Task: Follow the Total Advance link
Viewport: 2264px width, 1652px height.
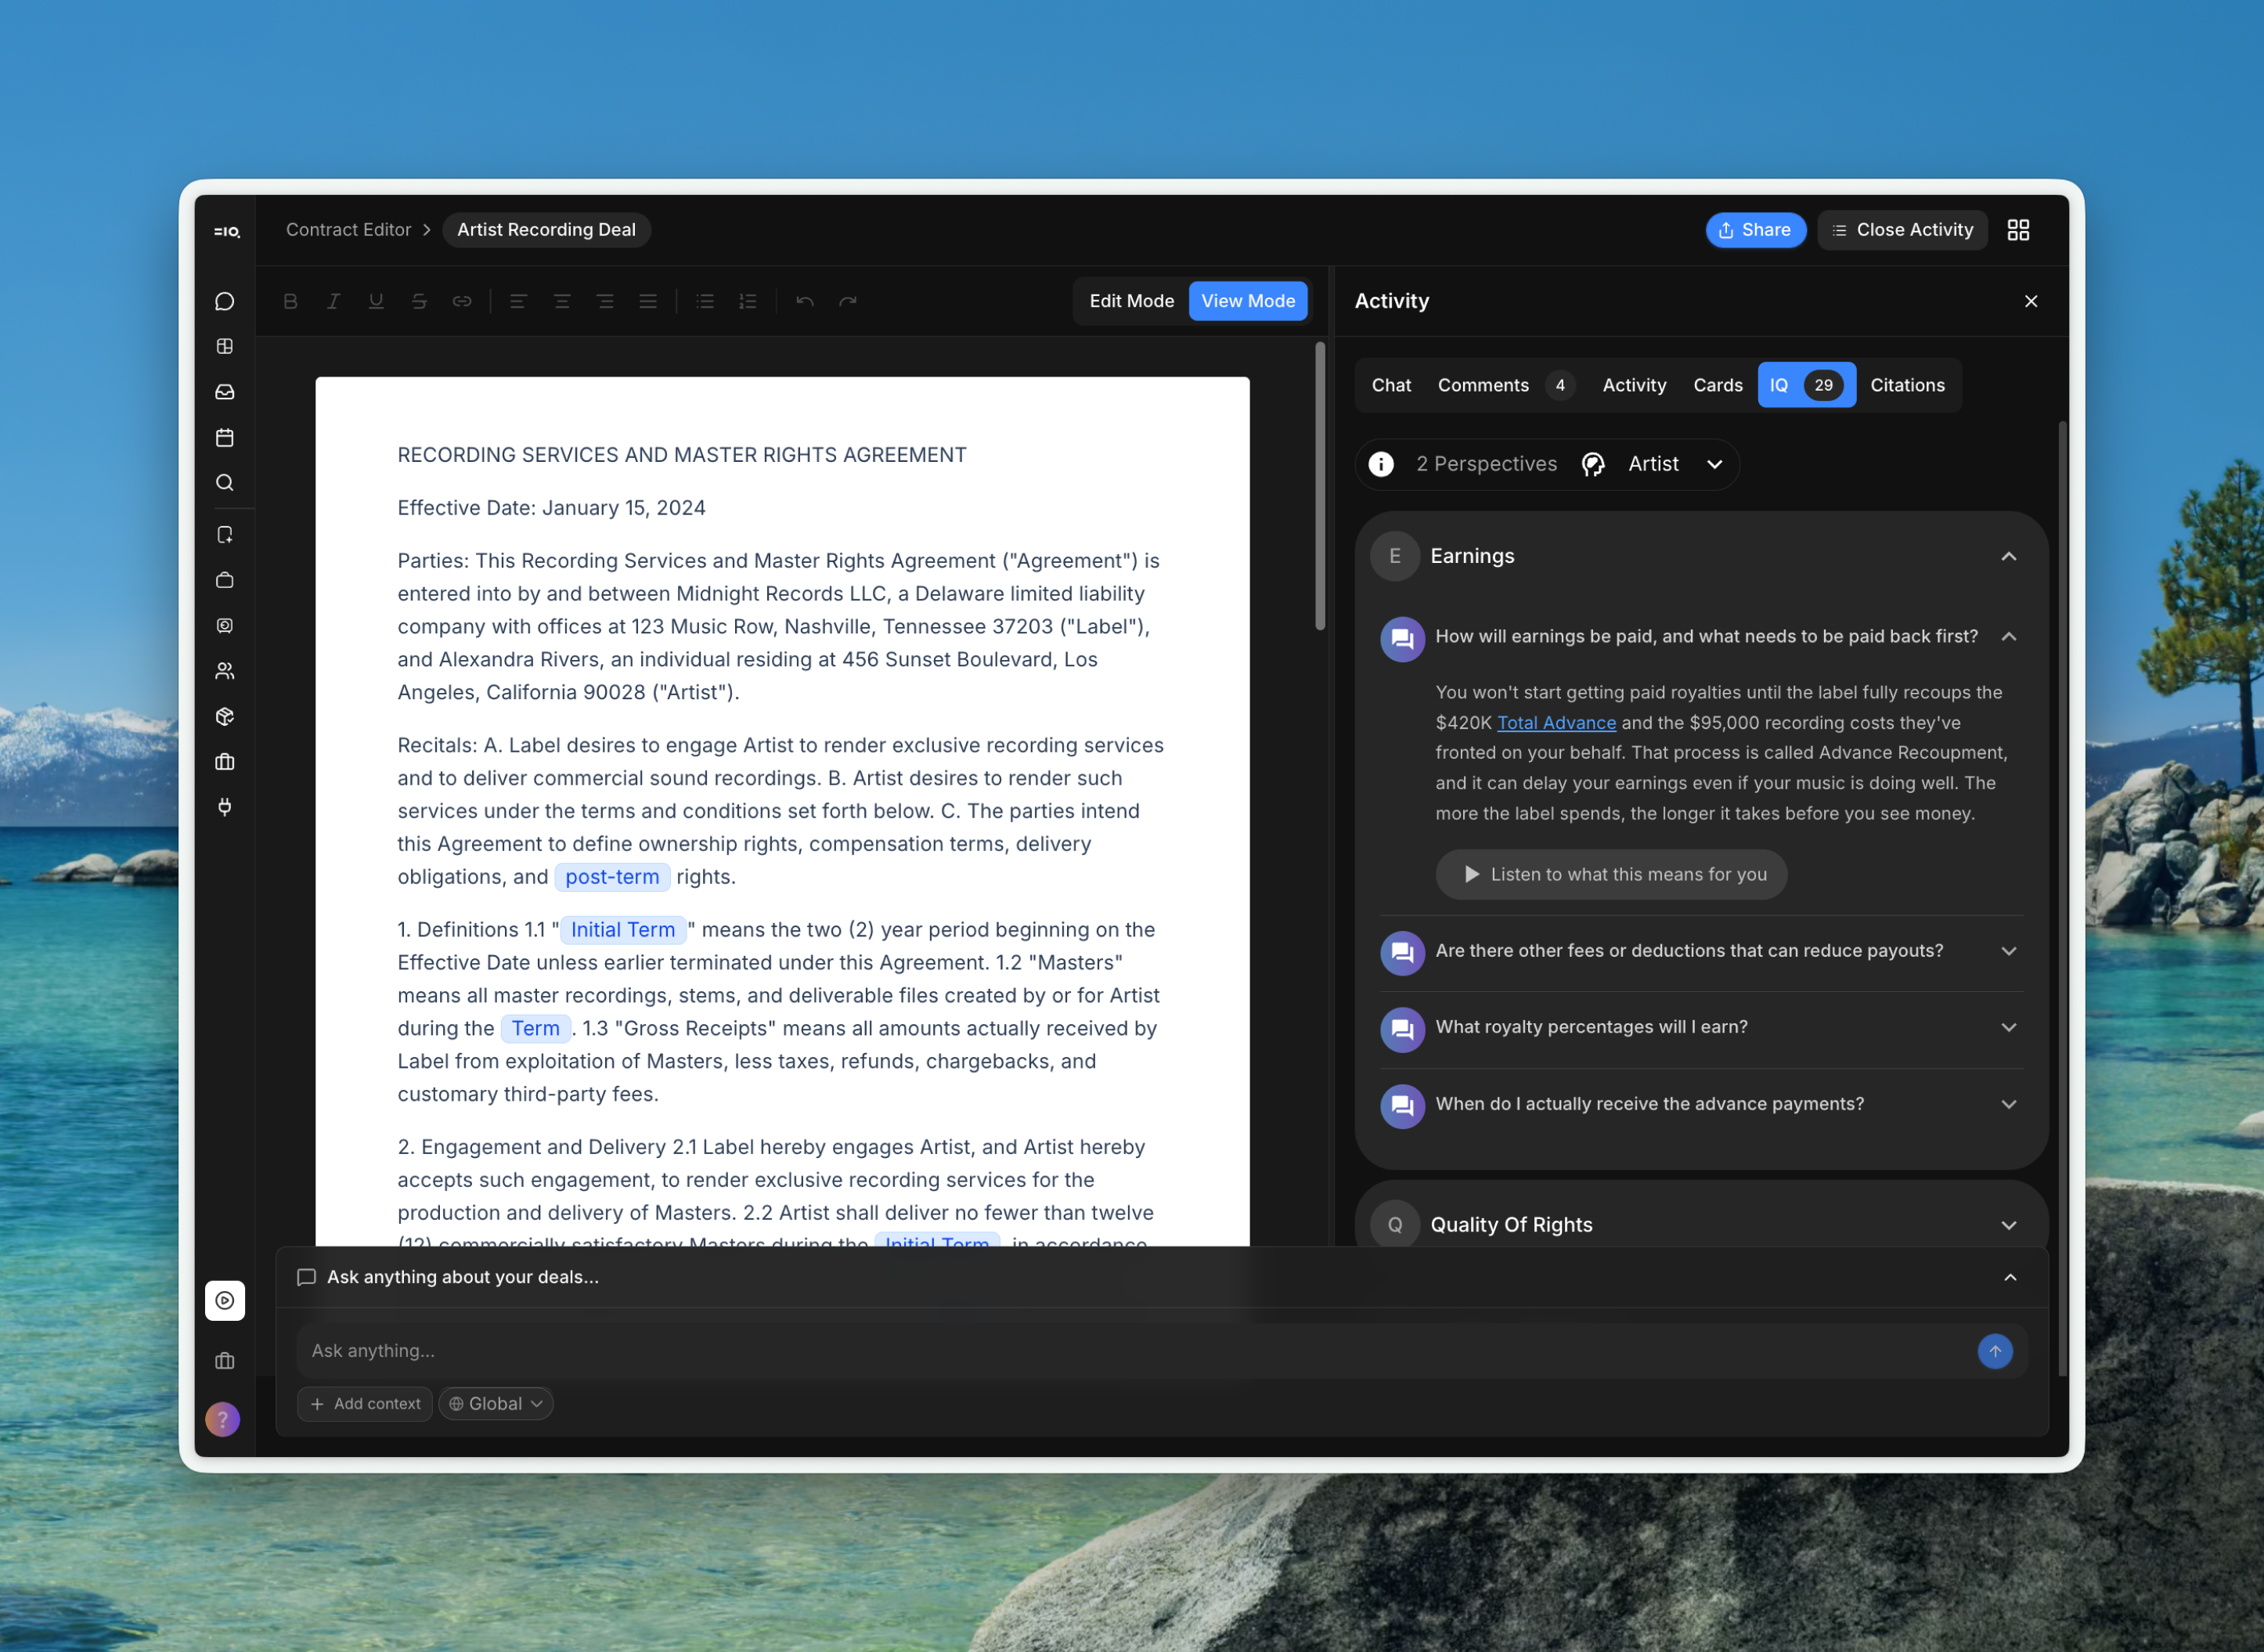Action: (1556, 723)
